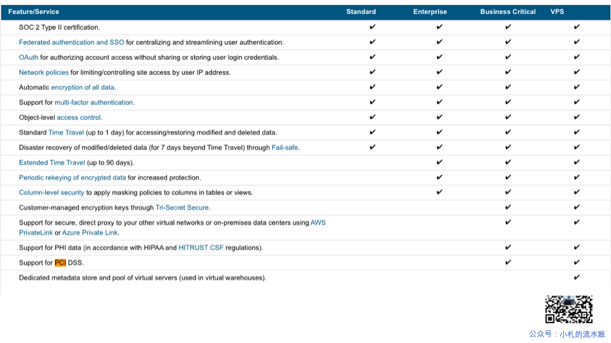The width and height of the screenshot is (611, 343).
Task: Click the access control link
Action: pos(79,118)
